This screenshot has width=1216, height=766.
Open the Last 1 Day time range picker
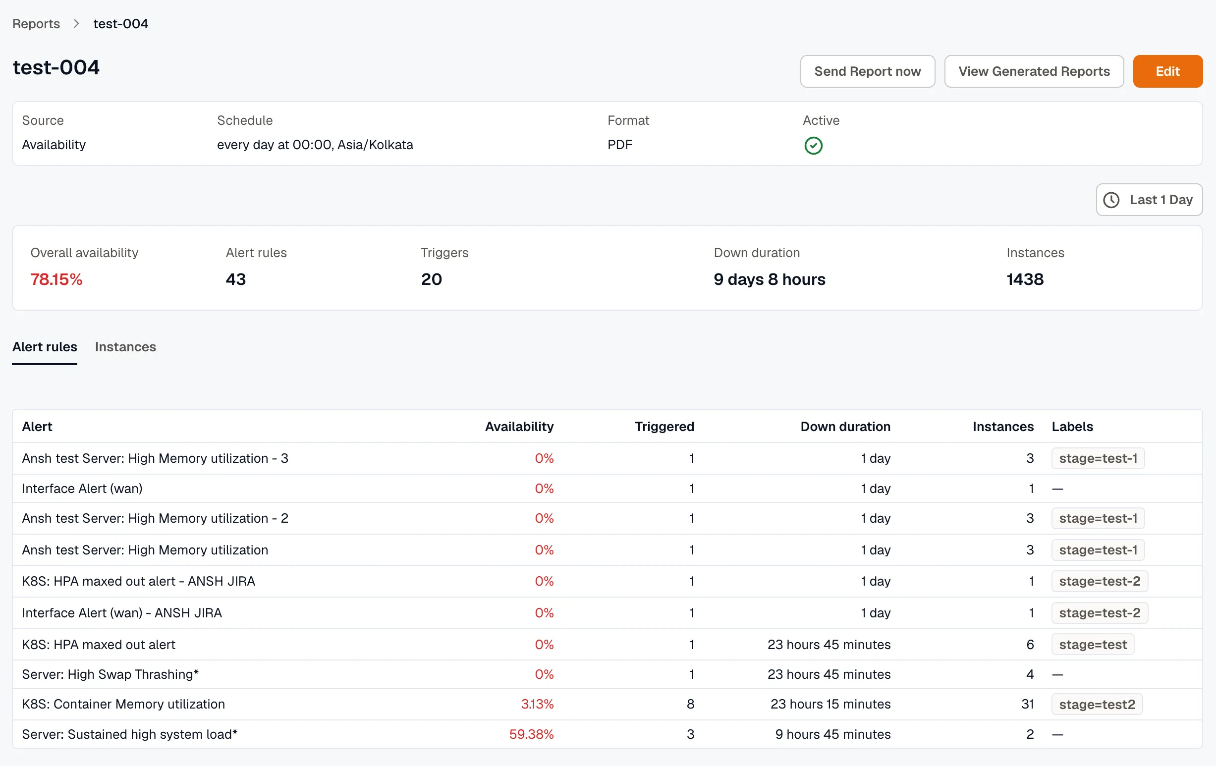[x=1149, y=200]
